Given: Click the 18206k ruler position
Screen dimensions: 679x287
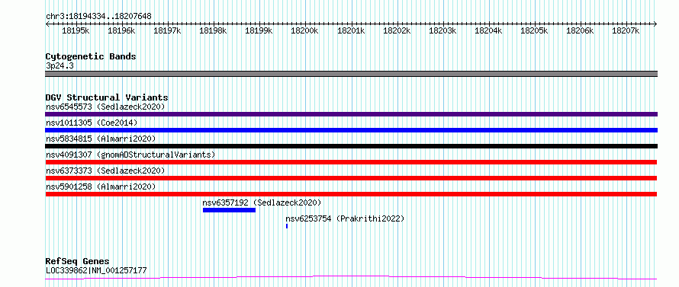Looking at the screenshot, I should 580,30.
